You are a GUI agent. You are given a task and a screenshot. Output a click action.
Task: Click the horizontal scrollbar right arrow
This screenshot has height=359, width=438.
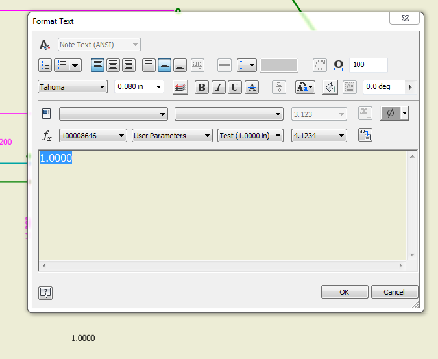coord(401,266)
